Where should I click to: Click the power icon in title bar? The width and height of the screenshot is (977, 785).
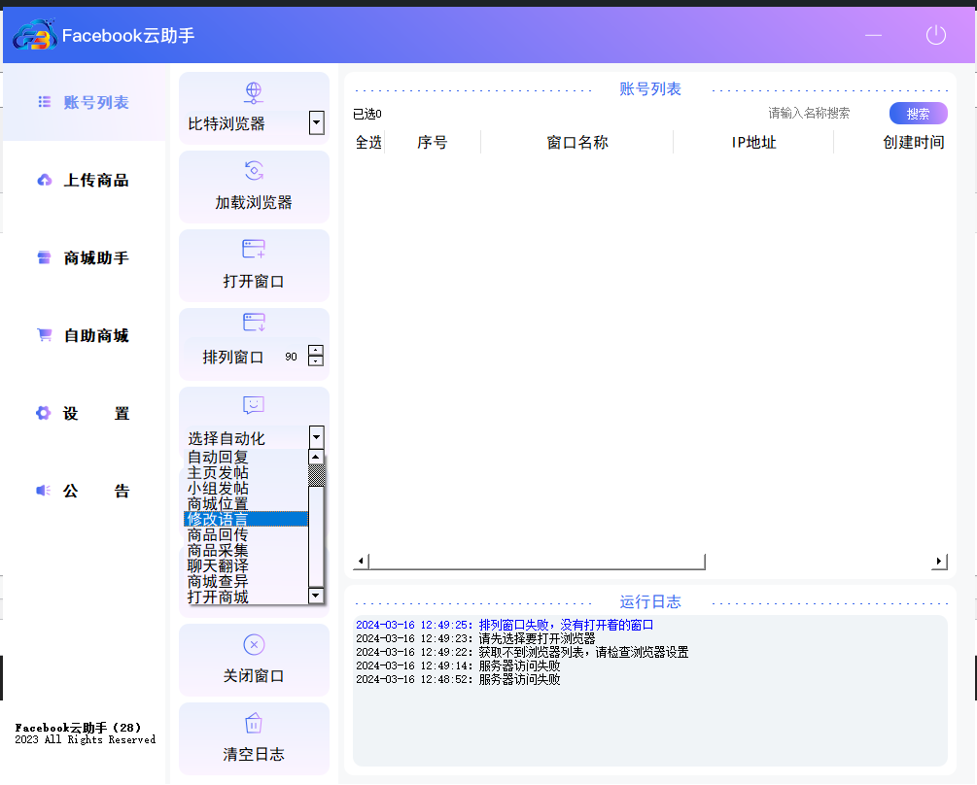tap(935, 36)
